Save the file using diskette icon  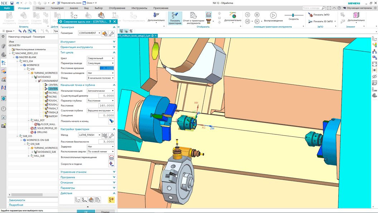coord(11,3)
